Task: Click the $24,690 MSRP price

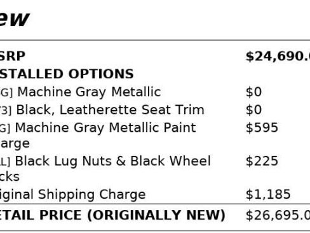Action: coord(278,57)
